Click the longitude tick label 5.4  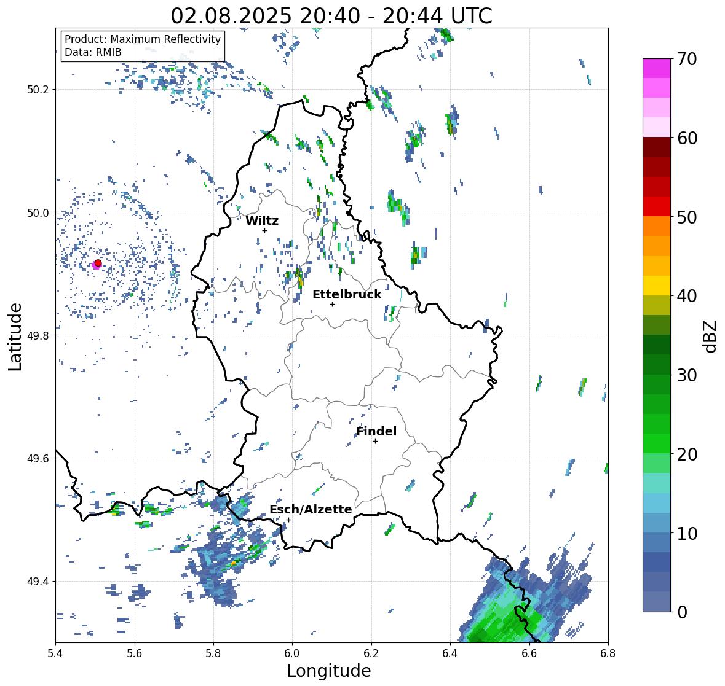coord(55,653)
